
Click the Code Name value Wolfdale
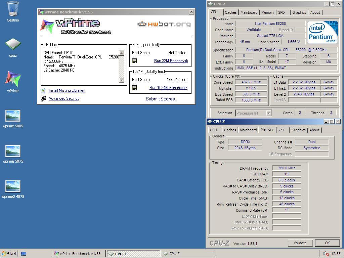(x=254, y=30)
